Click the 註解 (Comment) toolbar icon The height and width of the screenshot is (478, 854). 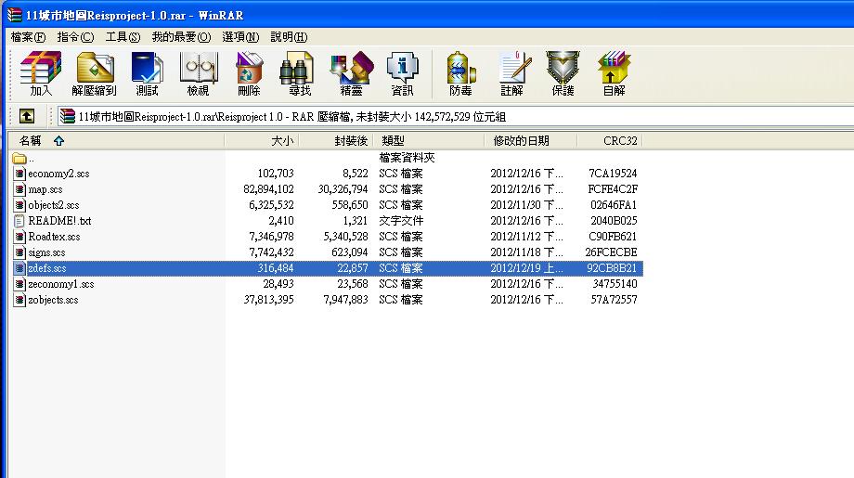coord(512,73)
